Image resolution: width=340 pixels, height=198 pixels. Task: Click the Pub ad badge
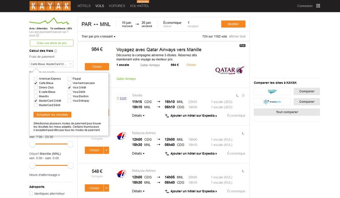[x=242, y=45]
